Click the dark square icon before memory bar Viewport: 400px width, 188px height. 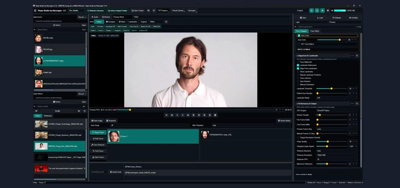pos(328,11)
